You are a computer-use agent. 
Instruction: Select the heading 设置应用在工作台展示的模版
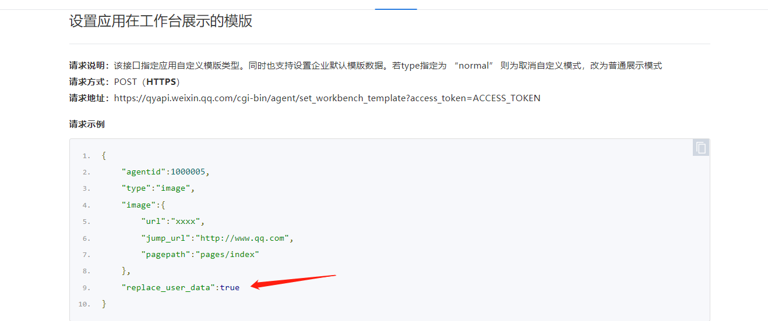[x=161, y=22]
